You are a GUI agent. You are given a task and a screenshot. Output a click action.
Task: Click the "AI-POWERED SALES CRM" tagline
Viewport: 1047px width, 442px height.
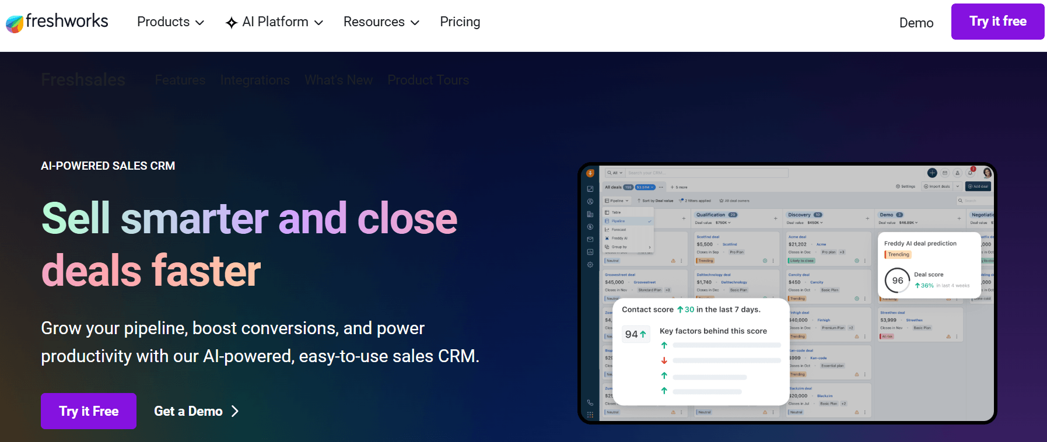click(108, 166)
